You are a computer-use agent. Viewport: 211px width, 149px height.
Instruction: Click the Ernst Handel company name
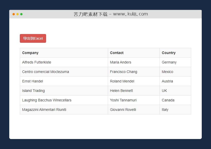click(x=33, y=81)
